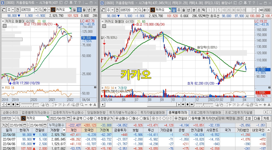Select the 매도 radio button

[141, 118]
